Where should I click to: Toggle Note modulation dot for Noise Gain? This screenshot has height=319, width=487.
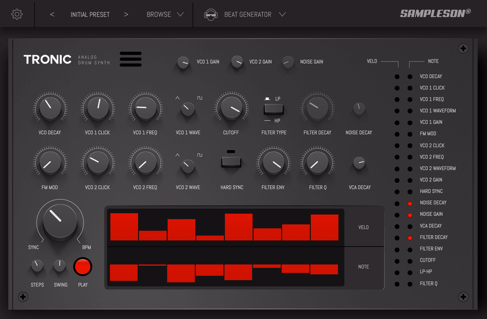[x=410, y=215]
